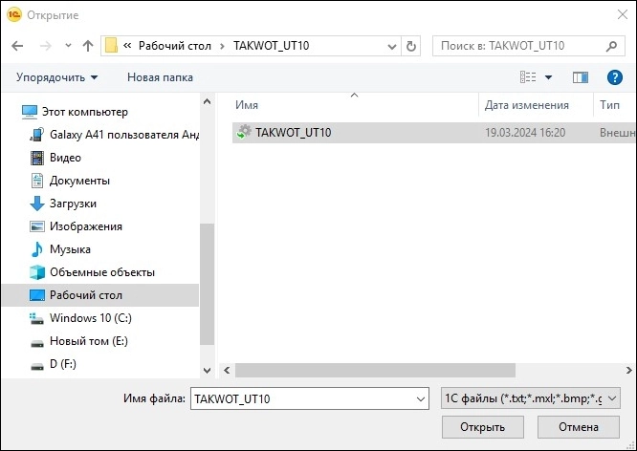
Task: Click the Загрузки blue arrow icon
Action: coord(37,204)
